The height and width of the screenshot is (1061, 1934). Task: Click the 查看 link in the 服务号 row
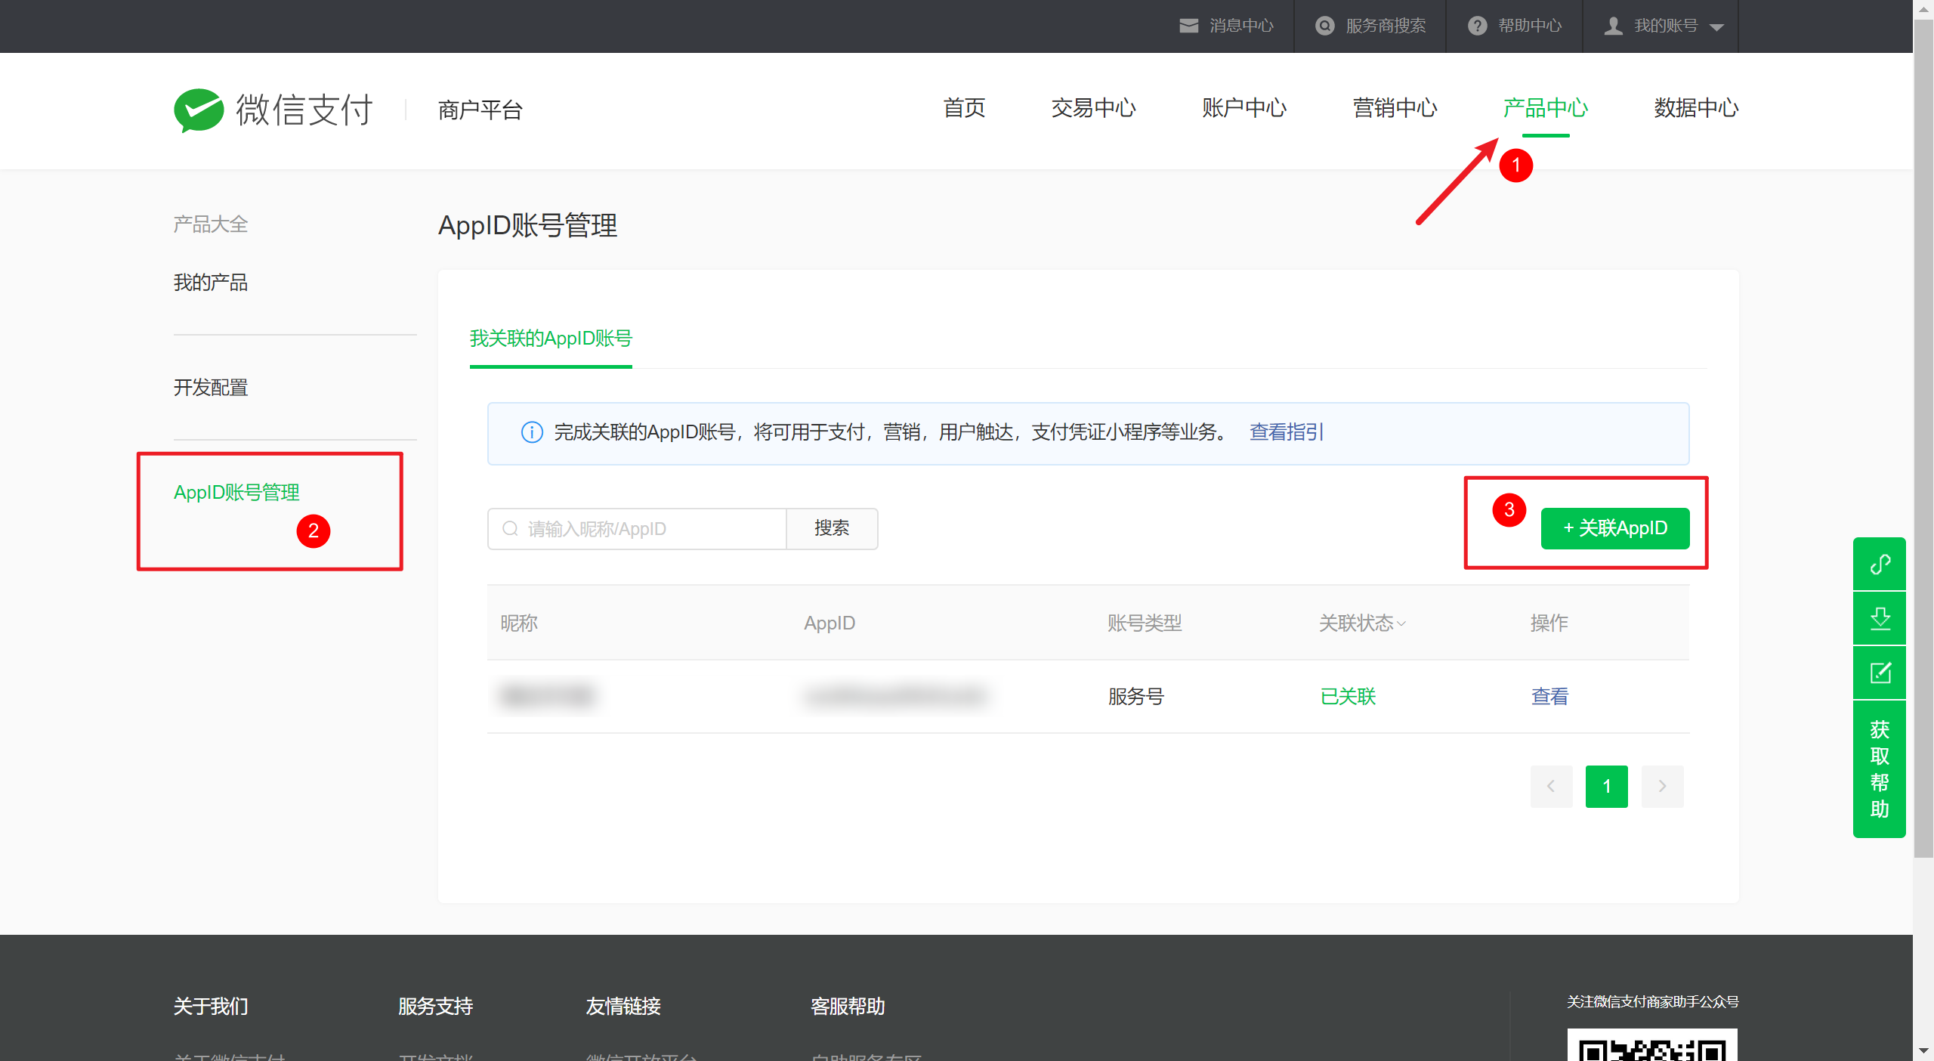[1549, 697]
